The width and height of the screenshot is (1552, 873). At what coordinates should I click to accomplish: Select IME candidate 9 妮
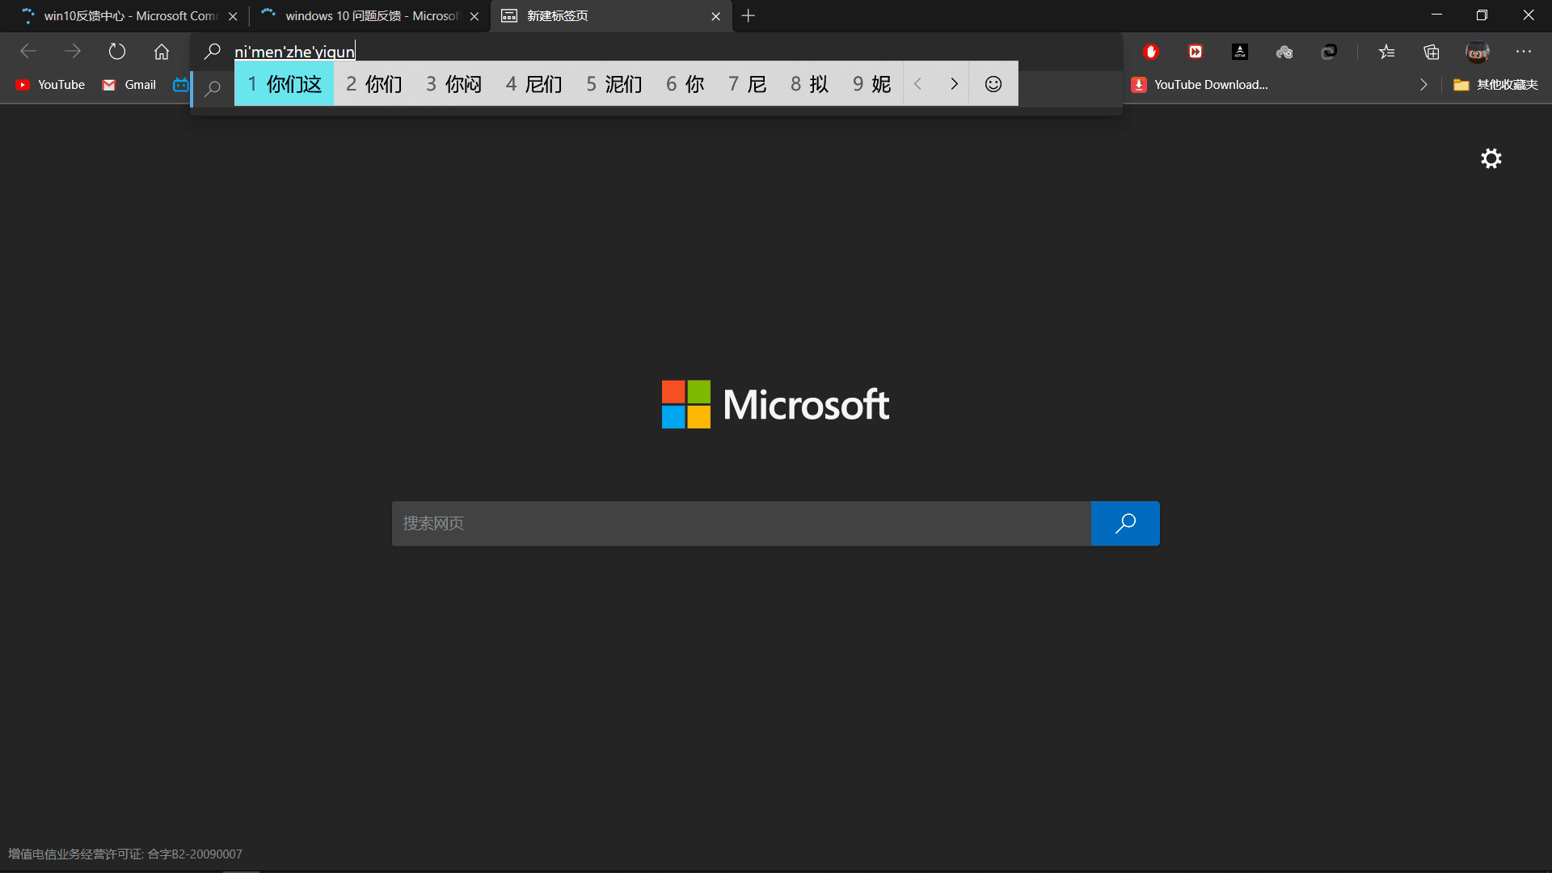[x=871, y=84]
